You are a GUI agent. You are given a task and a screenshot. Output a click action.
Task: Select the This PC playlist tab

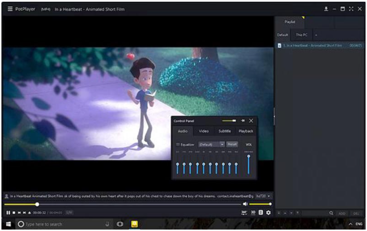coord(301,35)
